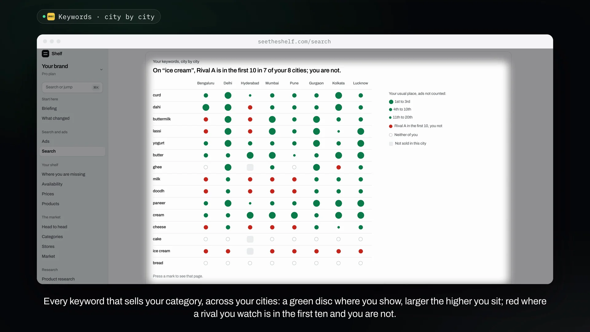
Task: Expand the Your brand chevron
Action: tap(101, 69)
